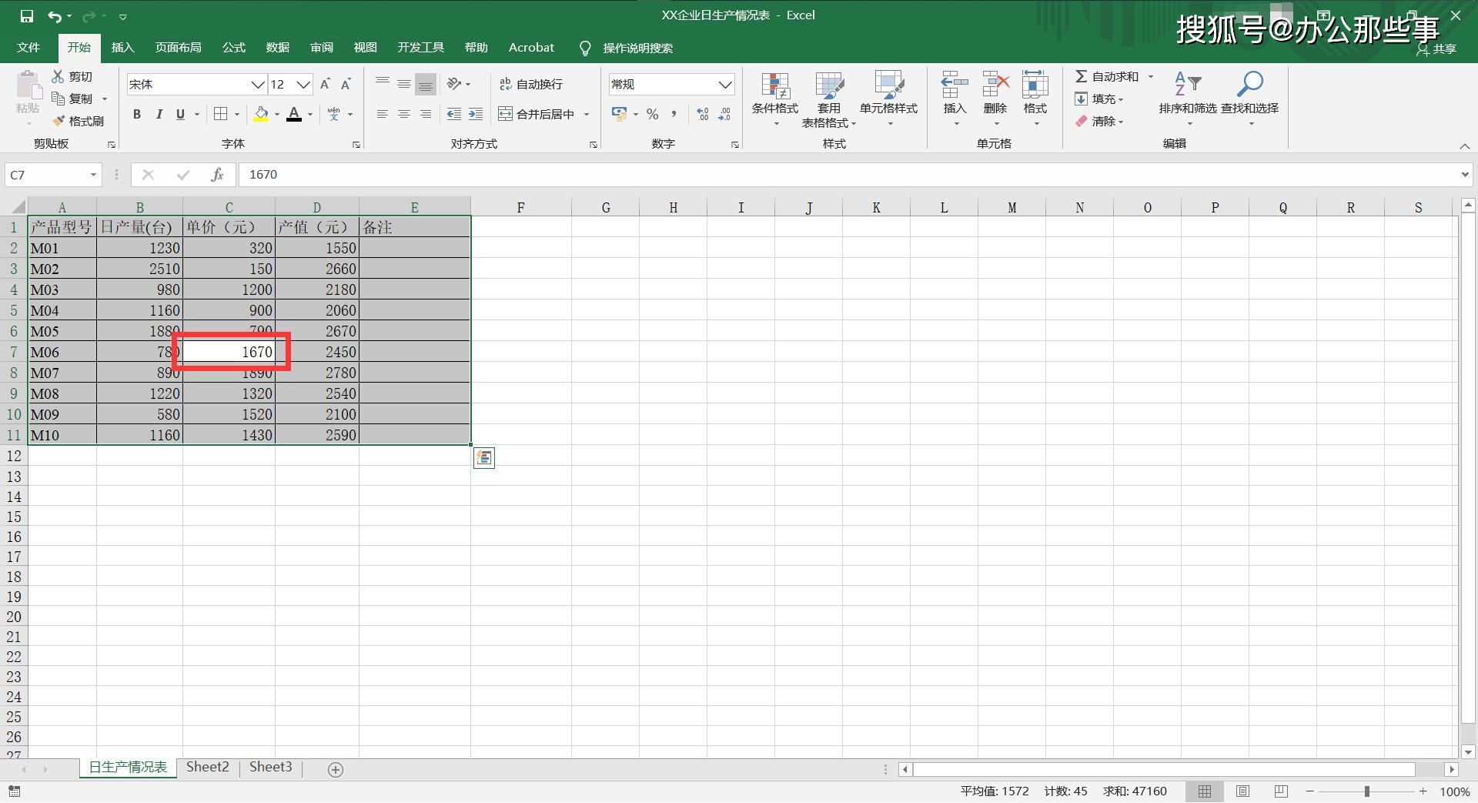Click the Paste clipboard icon

(28, 86)
